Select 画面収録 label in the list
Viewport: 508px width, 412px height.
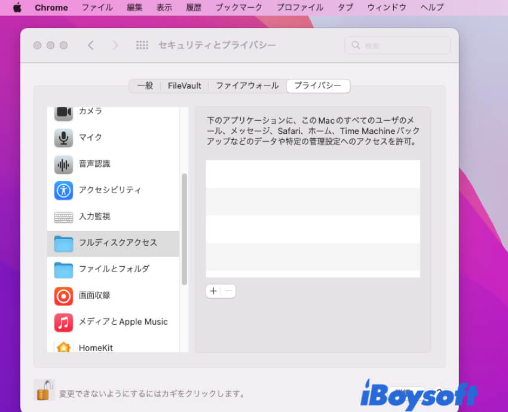click(x=94, y=295)
